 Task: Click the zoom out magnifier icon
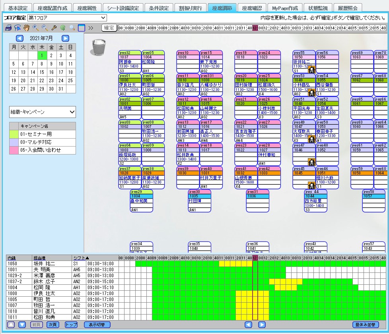(45, 28)
